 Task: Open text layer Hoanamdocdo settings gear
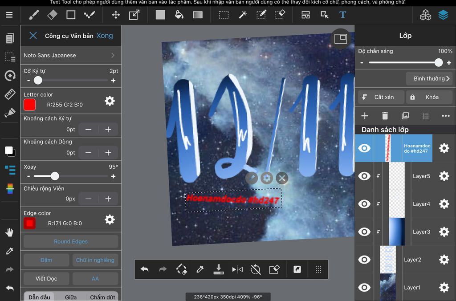(444, 148)
